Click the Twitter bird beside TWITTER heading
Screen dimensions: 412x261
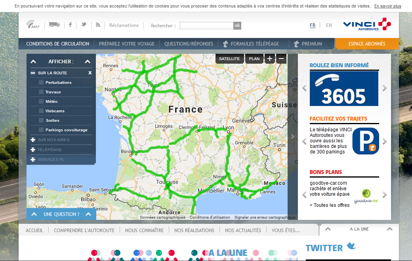[351, 246]
